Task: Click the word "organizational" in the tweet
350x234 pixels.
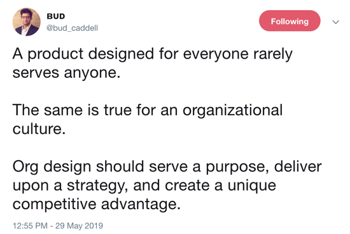Action: [x=232, y=110]
